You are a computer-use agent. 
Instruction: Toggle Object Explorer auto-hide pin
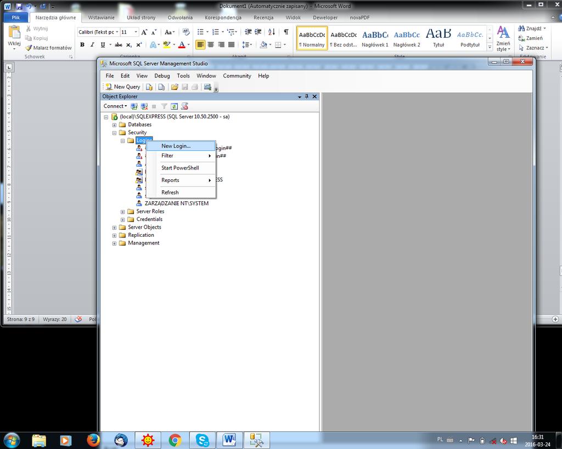click(x=307, y=96)
